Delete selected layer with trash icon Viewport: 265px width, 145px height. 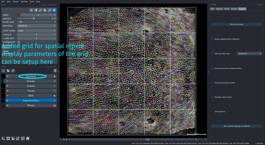[55, 71]
